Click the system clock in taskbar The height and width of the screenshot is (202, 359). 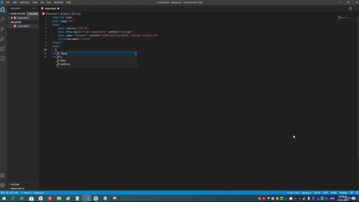[343, 198]
